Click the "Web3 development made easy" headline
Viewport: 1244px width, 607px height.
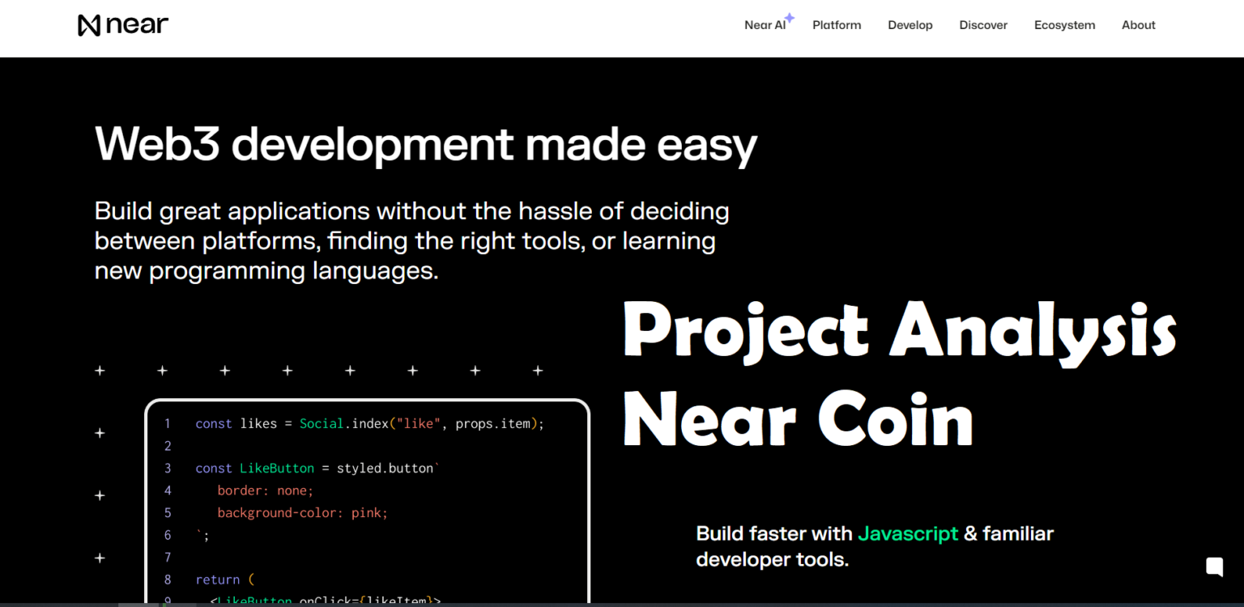[x=426, y=145]
